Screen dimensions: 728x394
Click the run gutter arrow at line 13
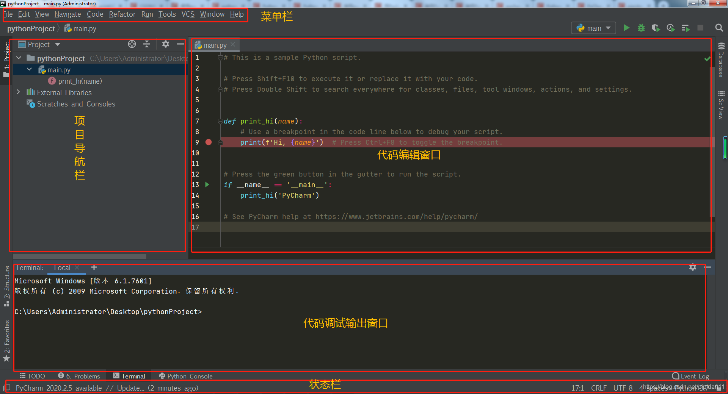click(x=207, y=184)
